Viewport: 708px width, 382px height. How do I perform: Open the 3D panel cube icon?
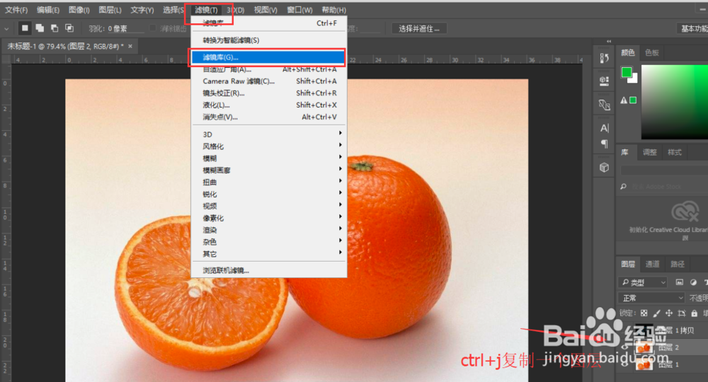[604, 168]
